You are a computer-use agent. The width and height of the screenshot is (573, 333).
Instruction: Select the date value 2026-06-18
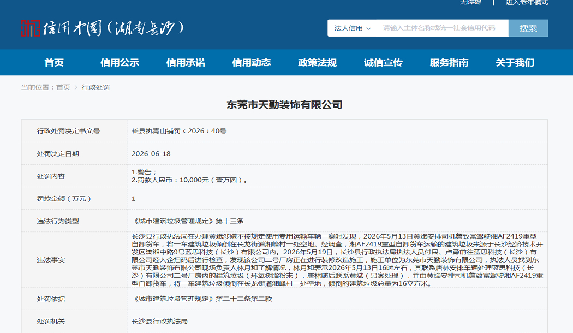coord(151,153)
